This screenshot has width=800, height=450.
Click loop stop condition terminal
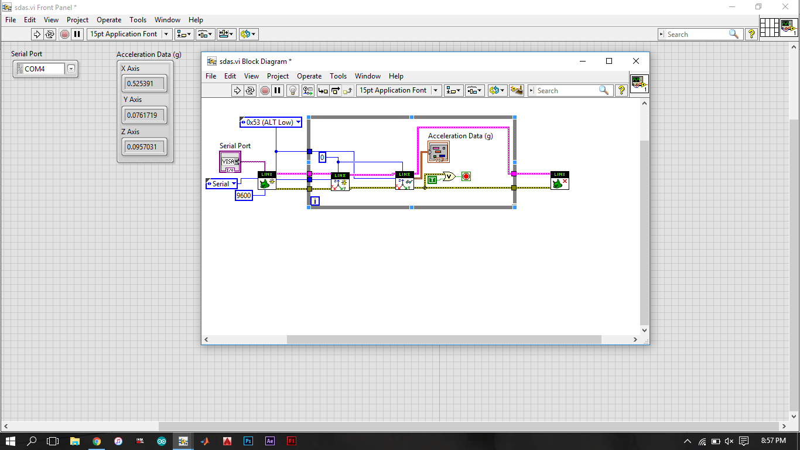pos(466,176)
